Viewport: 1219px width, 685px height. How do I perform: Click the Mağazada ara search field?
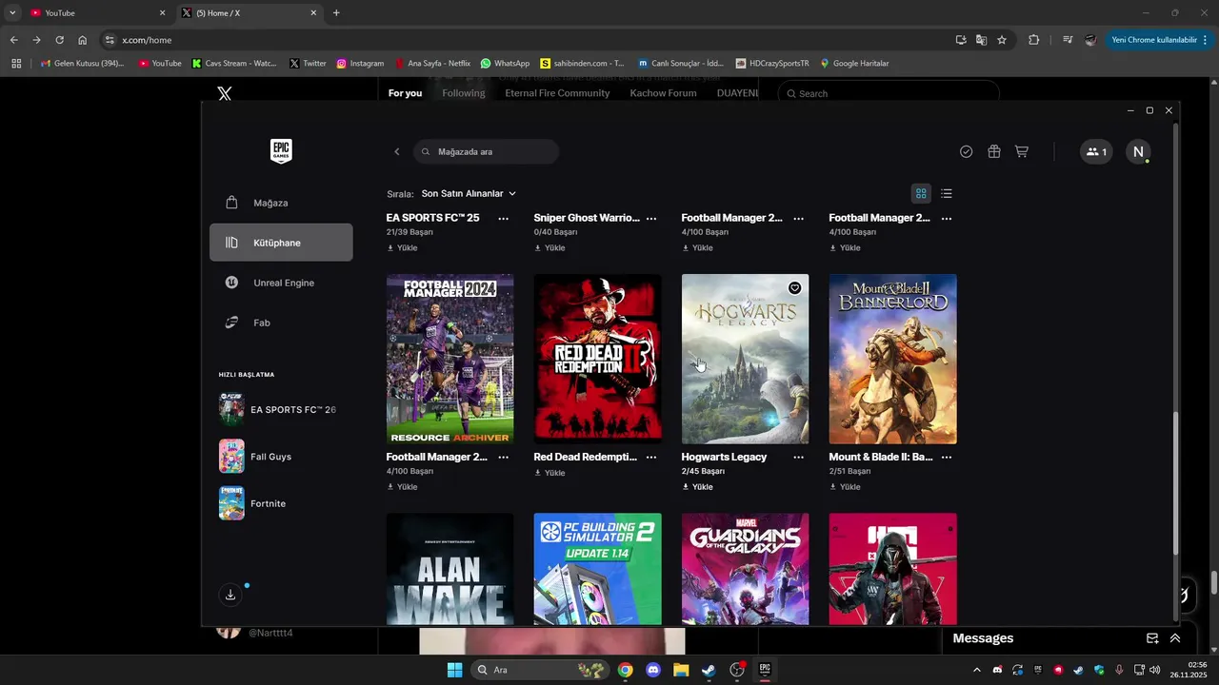(486, 151)
